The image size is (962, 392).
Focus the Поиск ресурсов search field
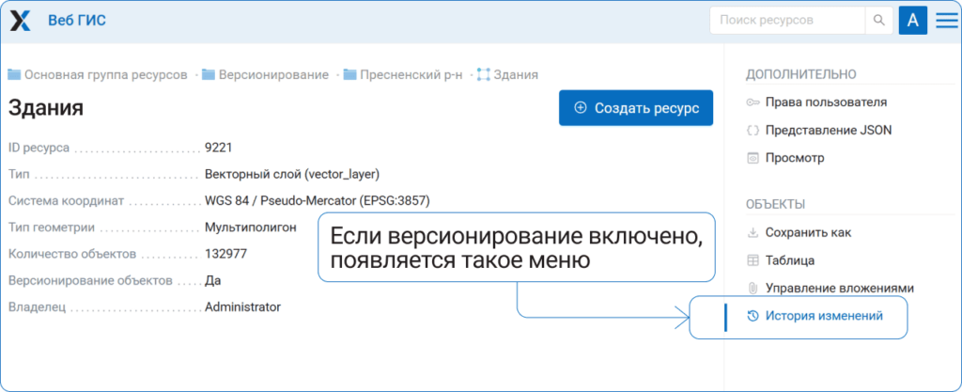[x=787, y=21]
